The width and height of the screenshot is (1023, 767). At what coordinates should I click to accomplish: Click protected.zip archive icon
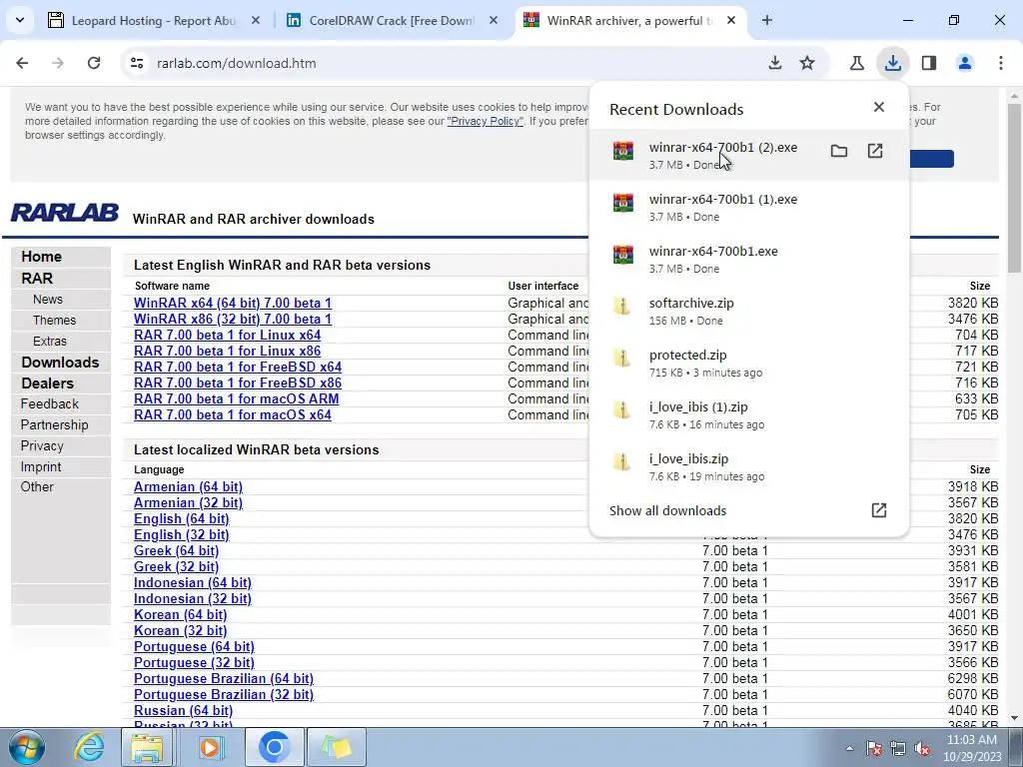pos(623,359)
